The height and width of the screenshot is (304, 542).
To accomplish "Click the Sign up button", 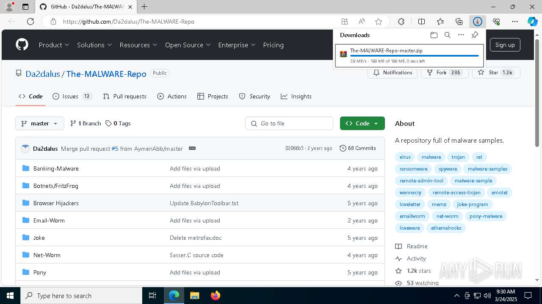I will point(505,45).
